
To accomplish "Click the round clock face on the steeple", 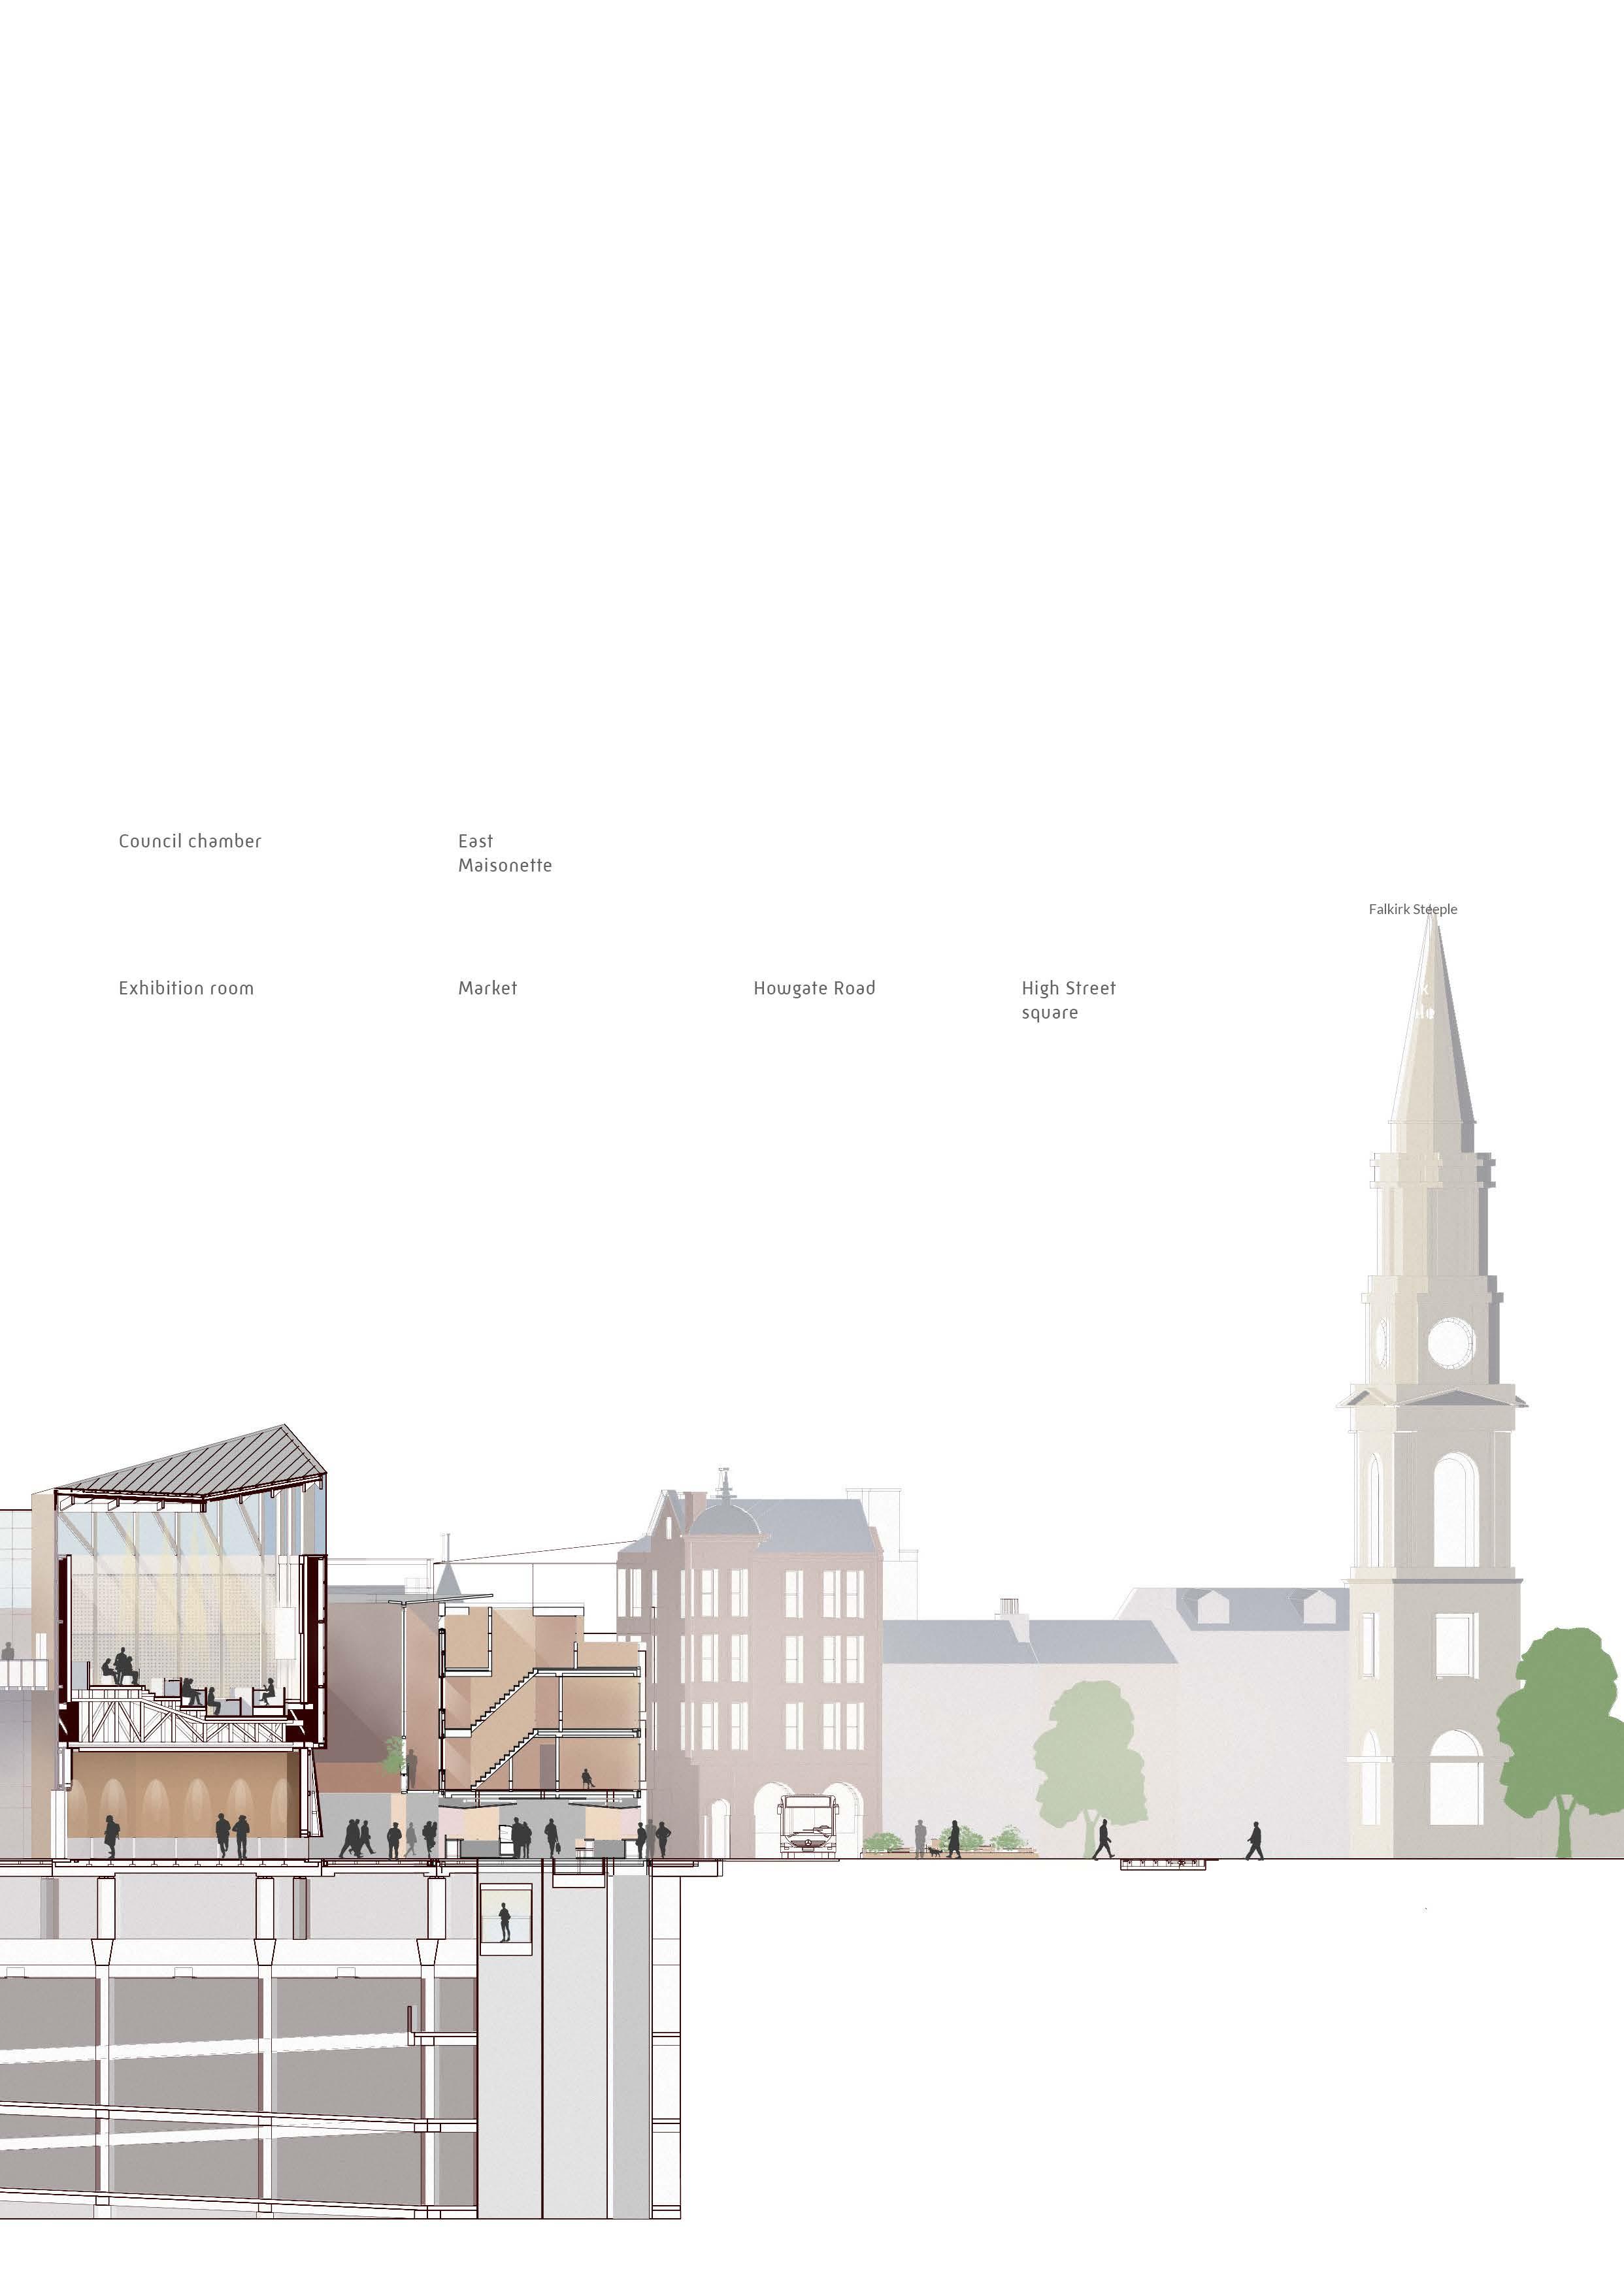I will [1451, 1343].
